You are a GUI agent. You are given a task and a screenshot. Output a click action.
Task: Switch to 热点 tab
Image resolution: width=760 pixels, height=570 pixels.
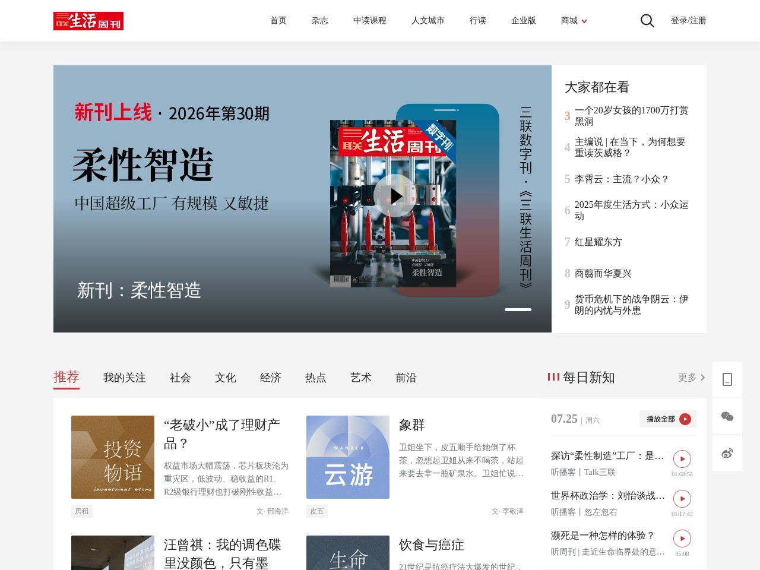(316, 378)
